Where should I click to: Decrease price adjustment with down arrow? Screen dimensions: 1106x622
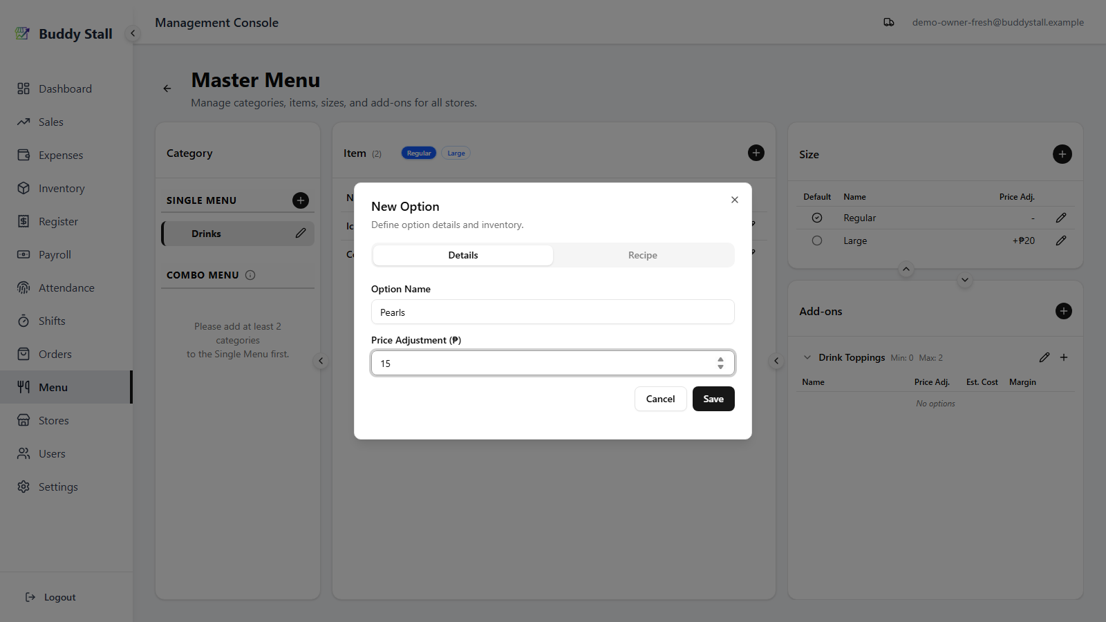[720, 367]
